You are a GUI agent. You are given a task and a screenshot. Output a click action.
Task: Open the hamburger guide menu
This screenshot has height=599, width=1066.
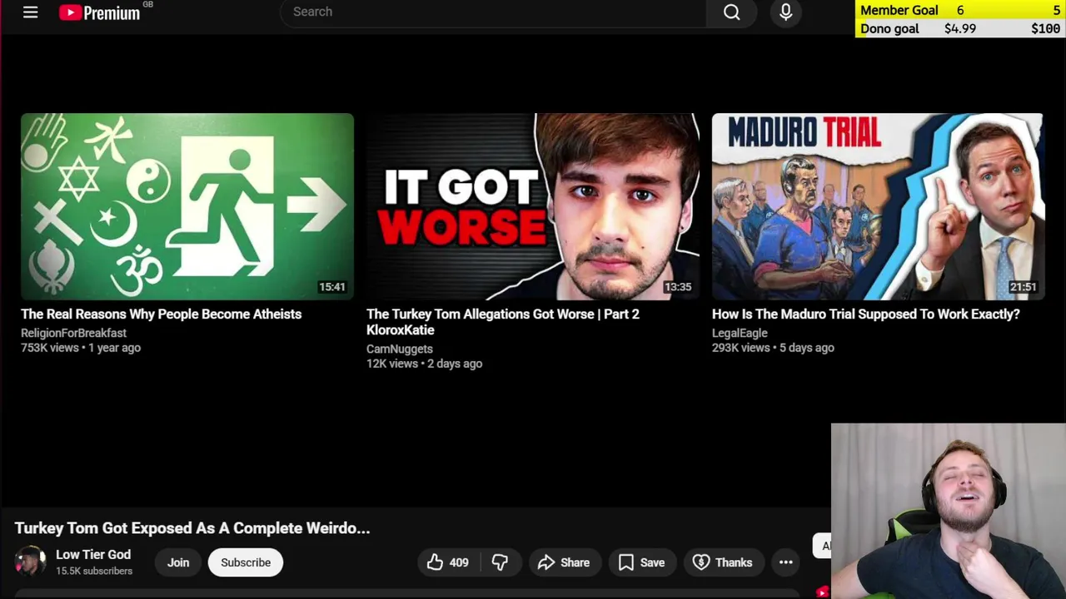coord(30,12)
